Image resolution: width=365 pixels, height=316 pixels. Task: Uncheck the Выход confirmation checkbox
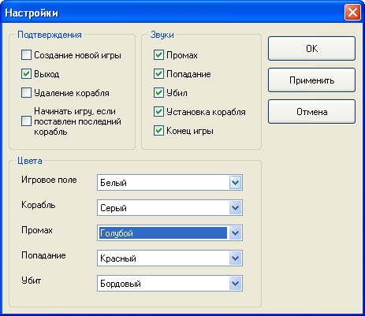pos(26,74)
